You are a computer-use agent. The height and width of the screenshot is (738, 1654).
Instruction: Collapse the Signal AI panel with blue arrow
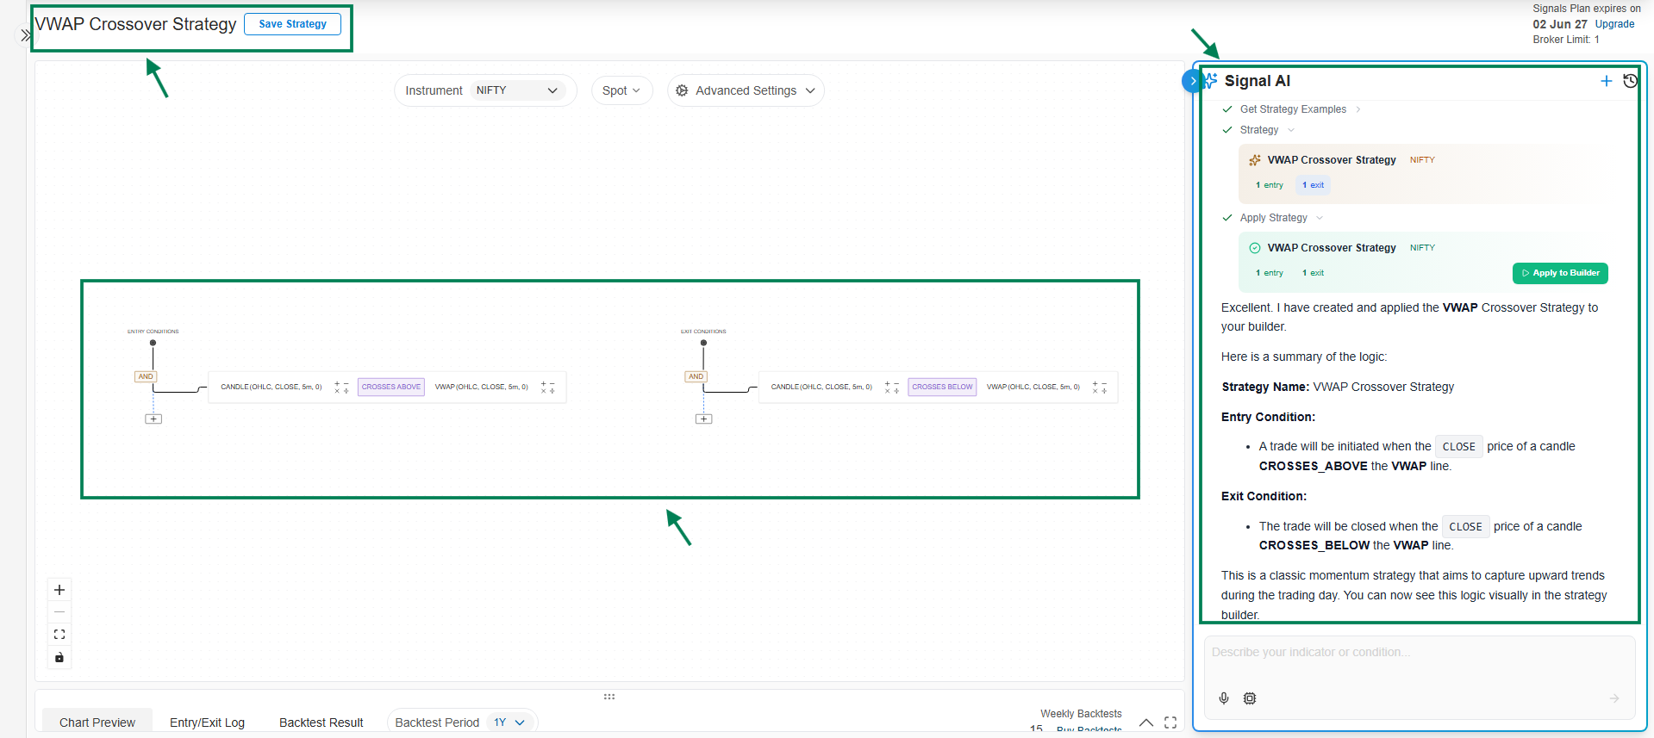point(1192,81)
